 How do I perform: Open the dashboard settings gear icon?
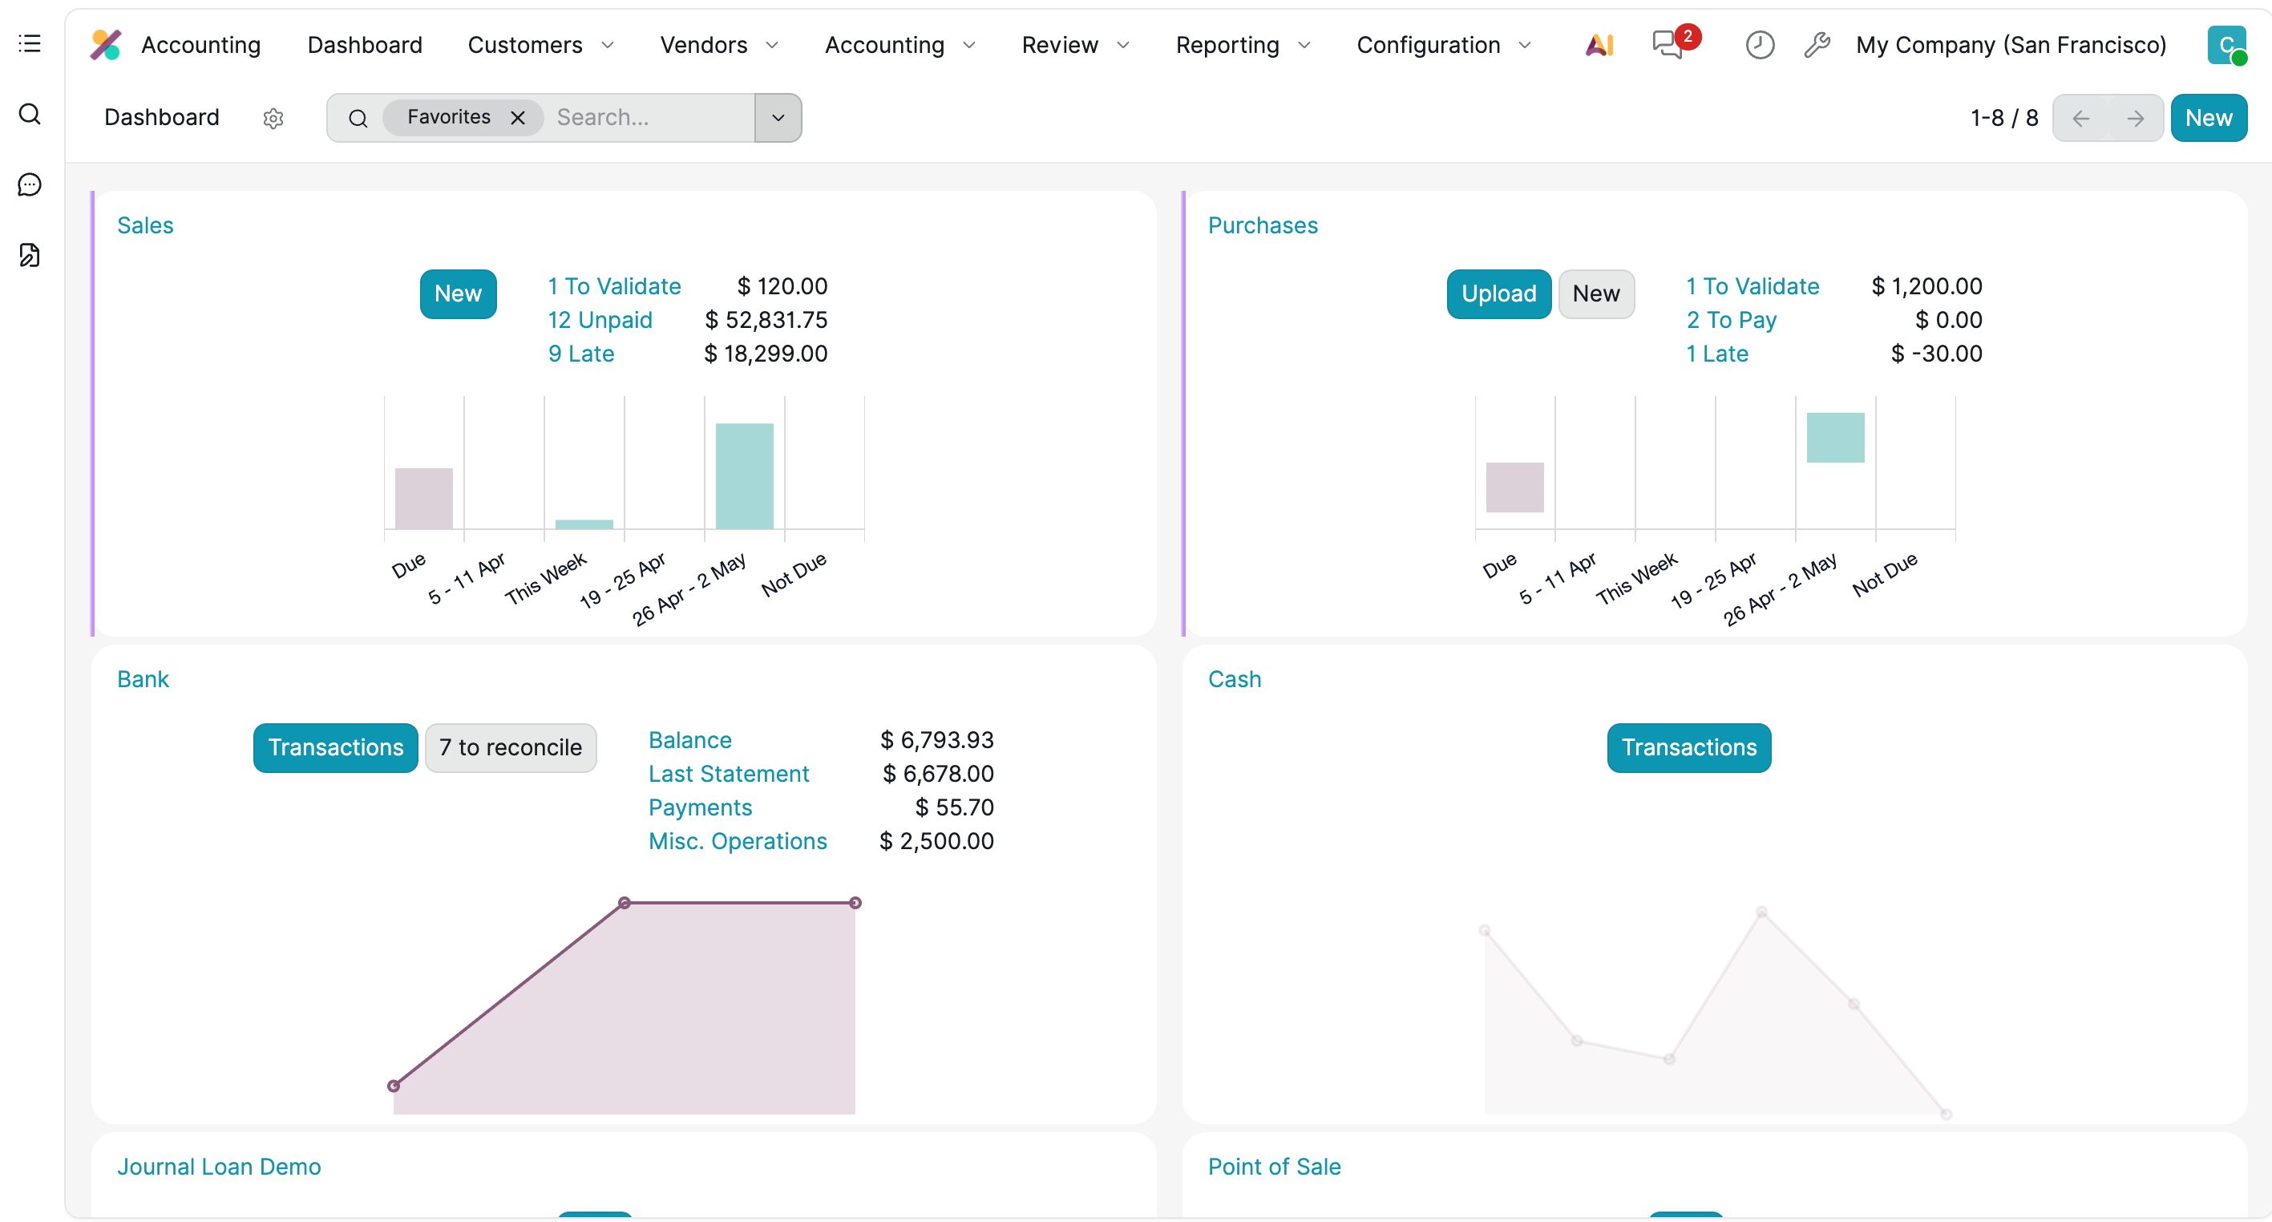tap(273, 118)
